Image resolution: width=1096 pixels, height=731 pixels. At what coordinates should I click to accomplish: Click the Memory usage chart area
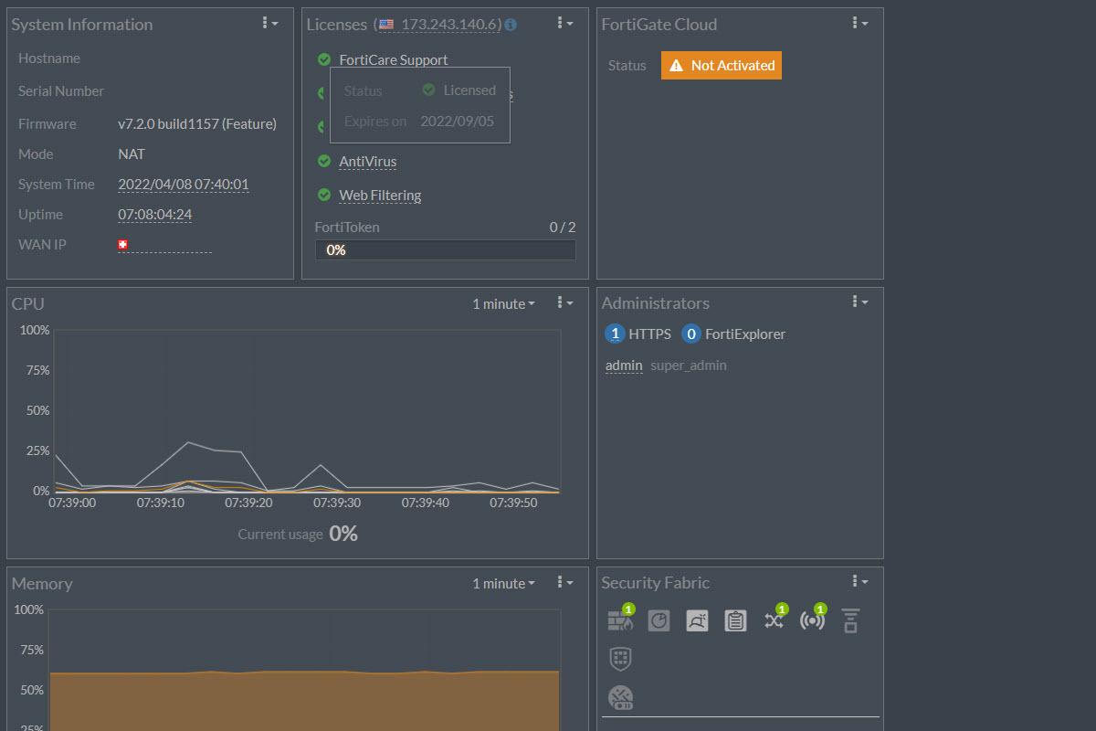tap(304, 670)
